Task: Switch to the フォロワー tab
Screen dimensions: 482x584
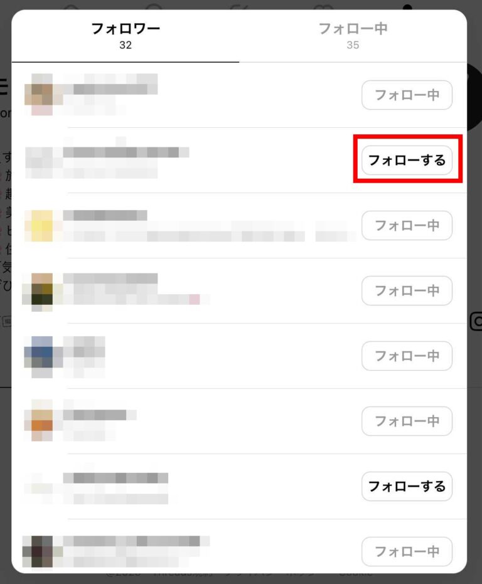Action: tap(126, 36)
